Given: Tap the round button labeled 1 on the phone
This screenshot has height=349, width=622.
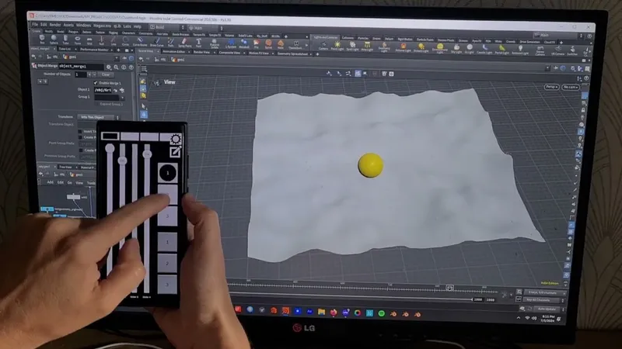Looking at the screenshot, I should tap(167, 173).
